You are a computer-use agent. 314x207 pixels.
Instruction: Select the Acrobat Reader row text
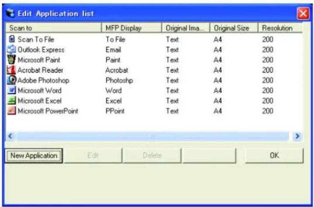coord(40,70)
